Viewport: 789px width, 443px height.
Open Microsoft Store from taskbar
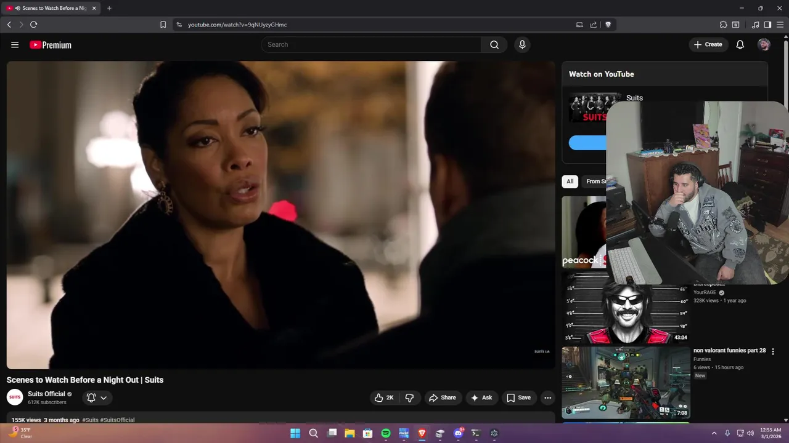(367, 433)
